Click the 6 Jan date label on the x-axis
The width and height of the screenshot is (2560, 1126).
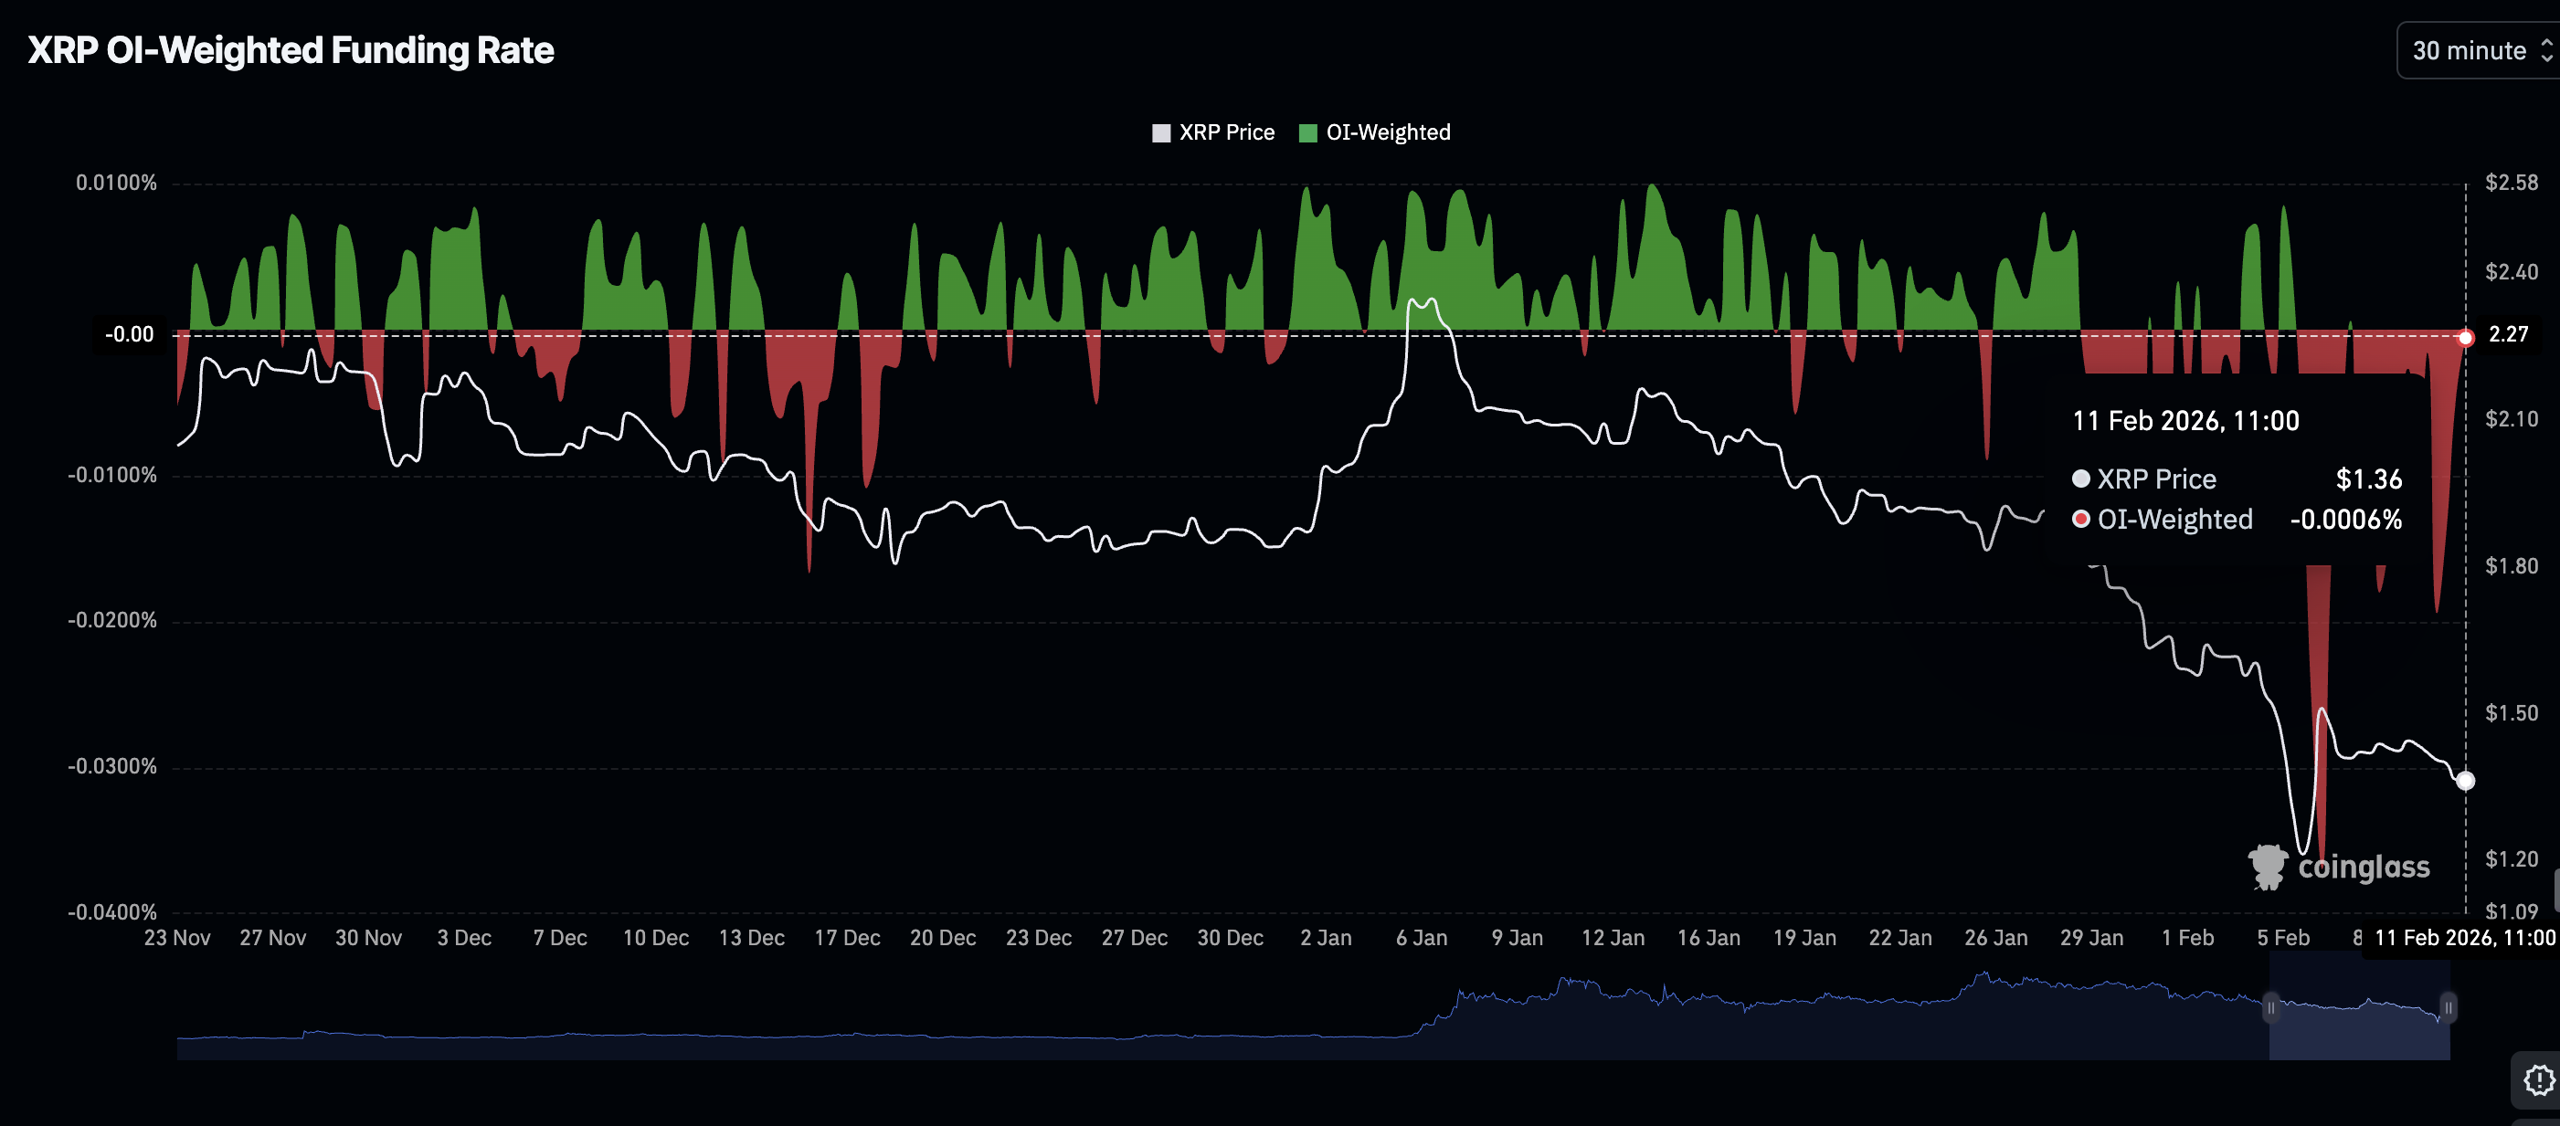(1421, 939)
